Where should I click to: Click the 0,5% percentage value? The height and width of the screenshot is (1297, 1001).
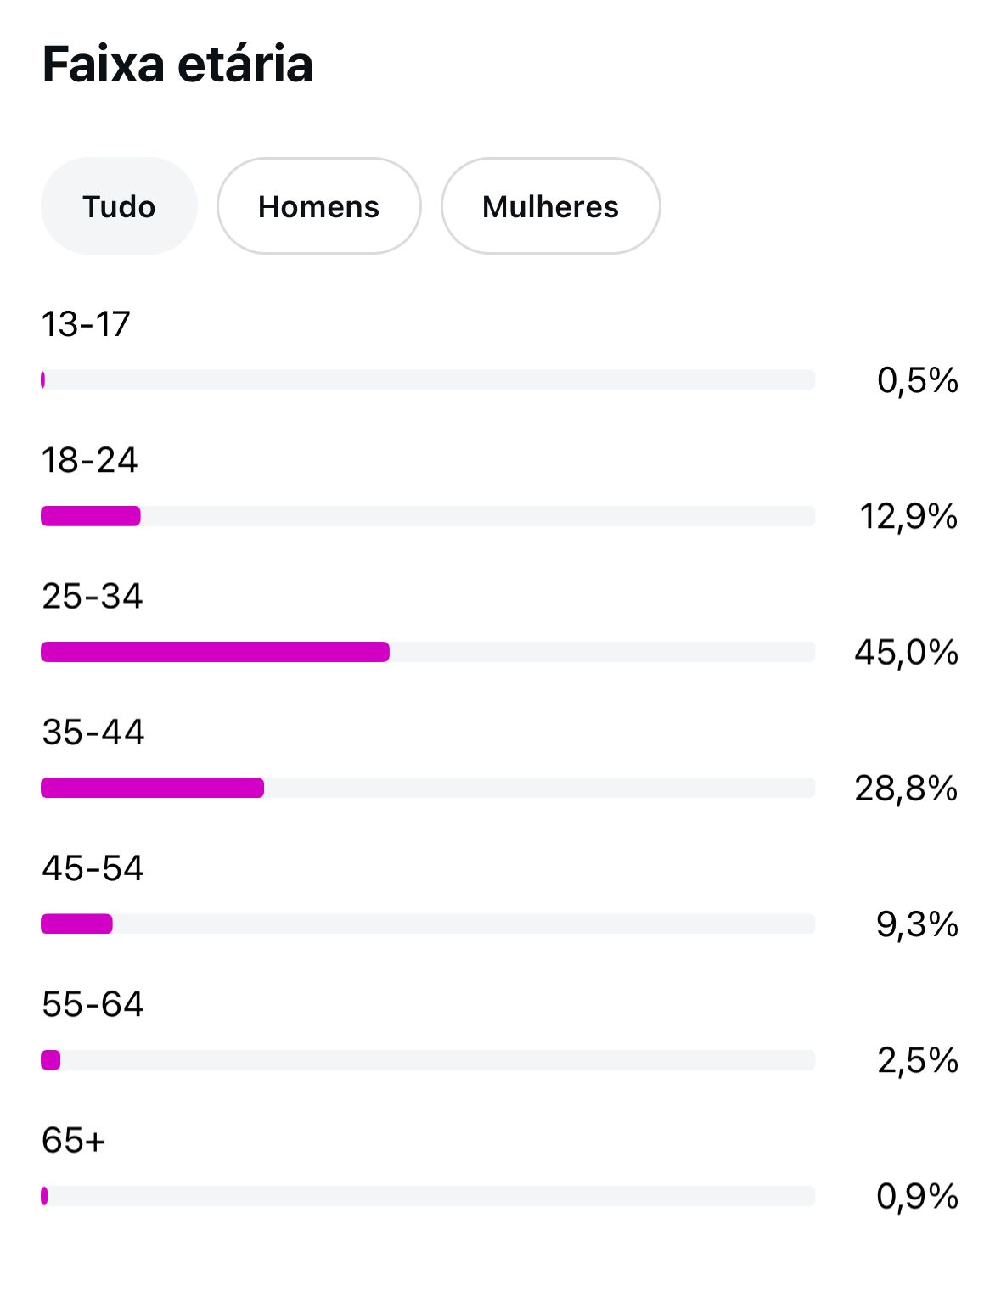click(917, 380)
